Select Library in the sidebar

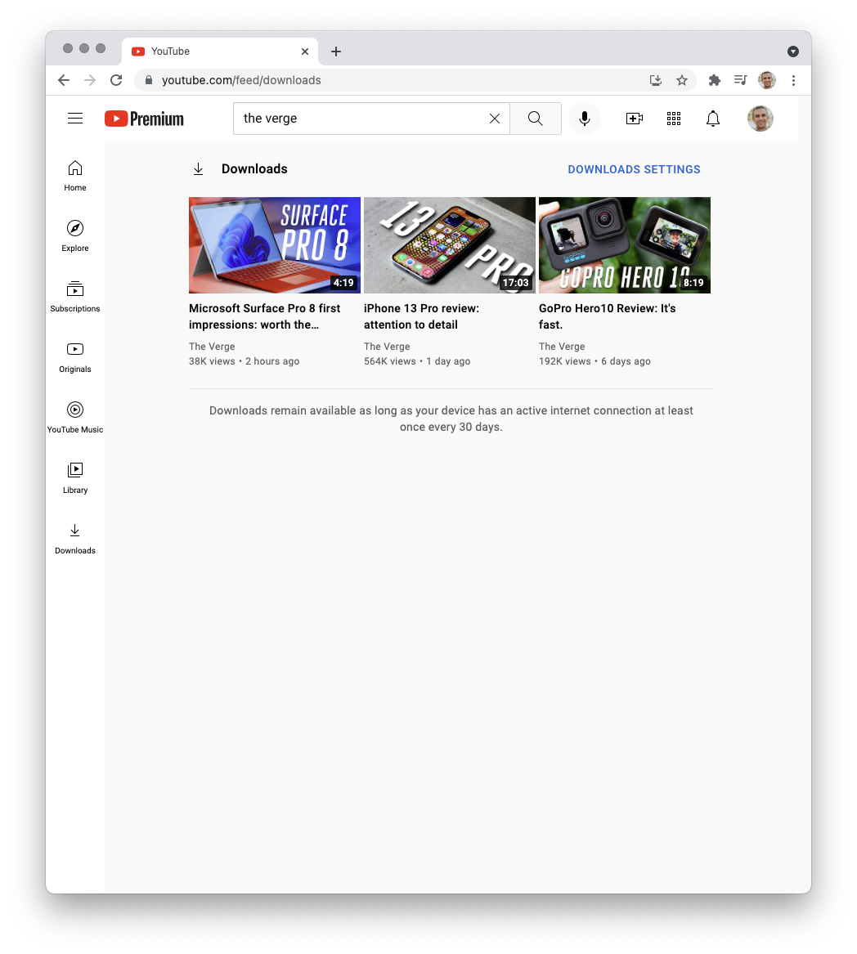[x=75, y=477]
